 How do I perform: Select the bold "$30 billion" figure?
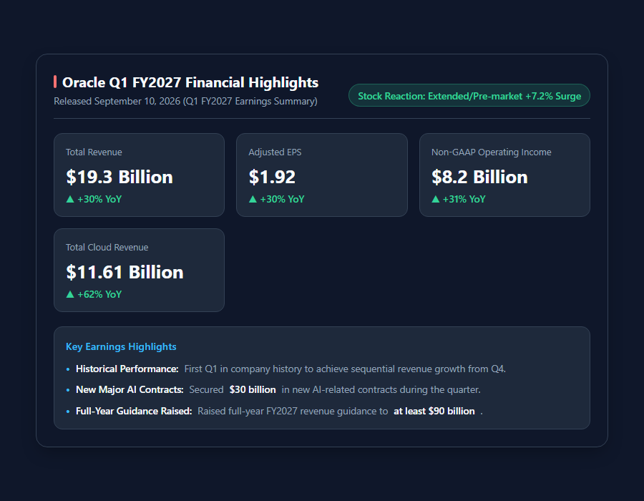pyautogui.click(x=253, y=390)
